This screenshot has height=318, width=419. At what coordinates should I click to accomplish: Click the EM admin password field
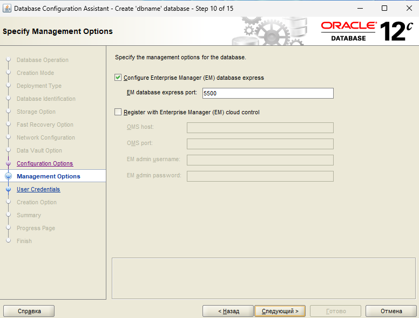pos(260,176)
